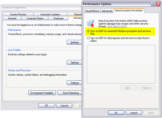Screen dimensions: 162x118
Task: Open the Computer Name tab
Action: (35, 18)
